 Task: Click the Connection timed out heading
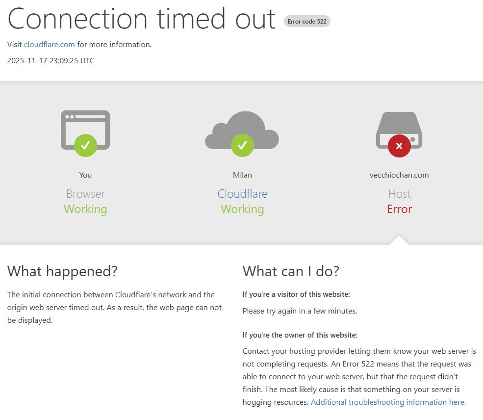(x=142, y=19)
